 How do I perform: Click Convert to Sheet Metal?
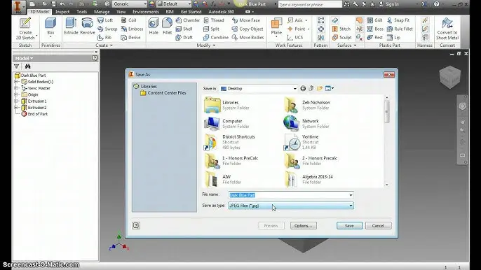pos(447,29)
